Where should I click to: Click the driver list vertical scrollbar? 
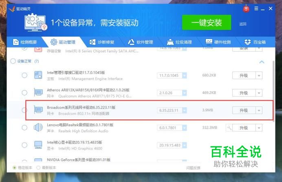(x=273, y=91)
